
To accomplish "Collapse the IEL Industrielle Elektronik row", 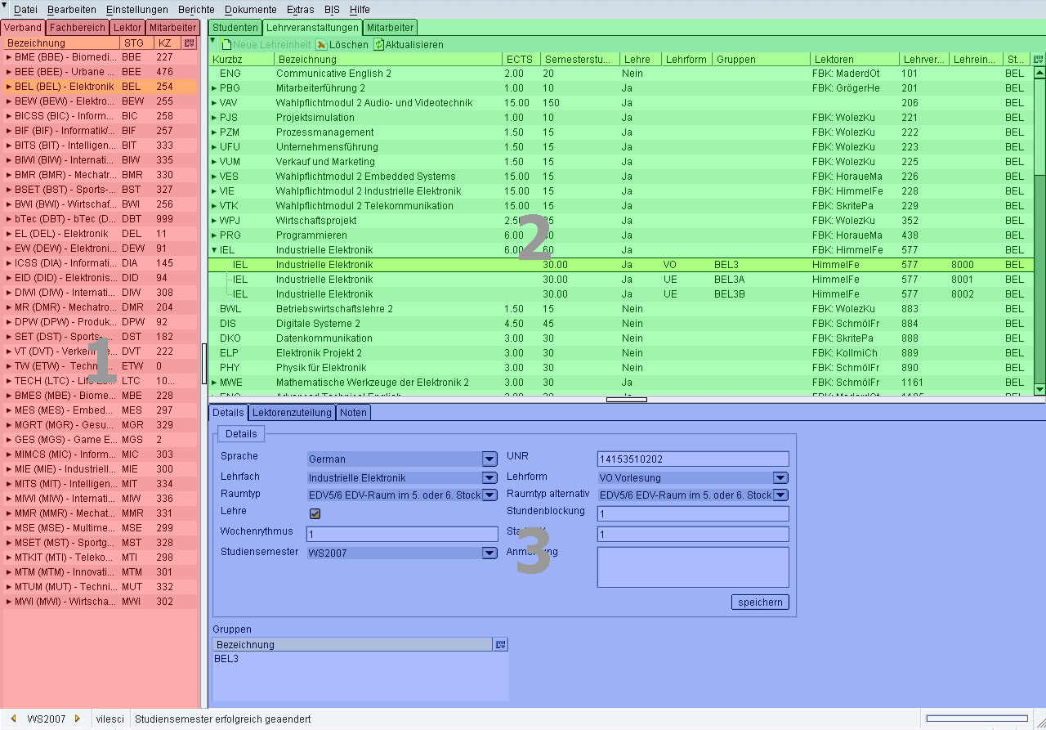I will [214, 250].
